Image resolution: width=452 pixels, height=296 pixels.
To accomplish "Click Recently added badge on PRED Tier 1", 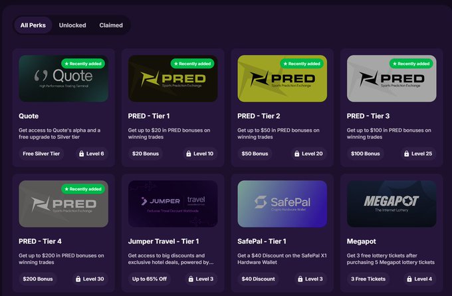I will [x=192, y=63].
